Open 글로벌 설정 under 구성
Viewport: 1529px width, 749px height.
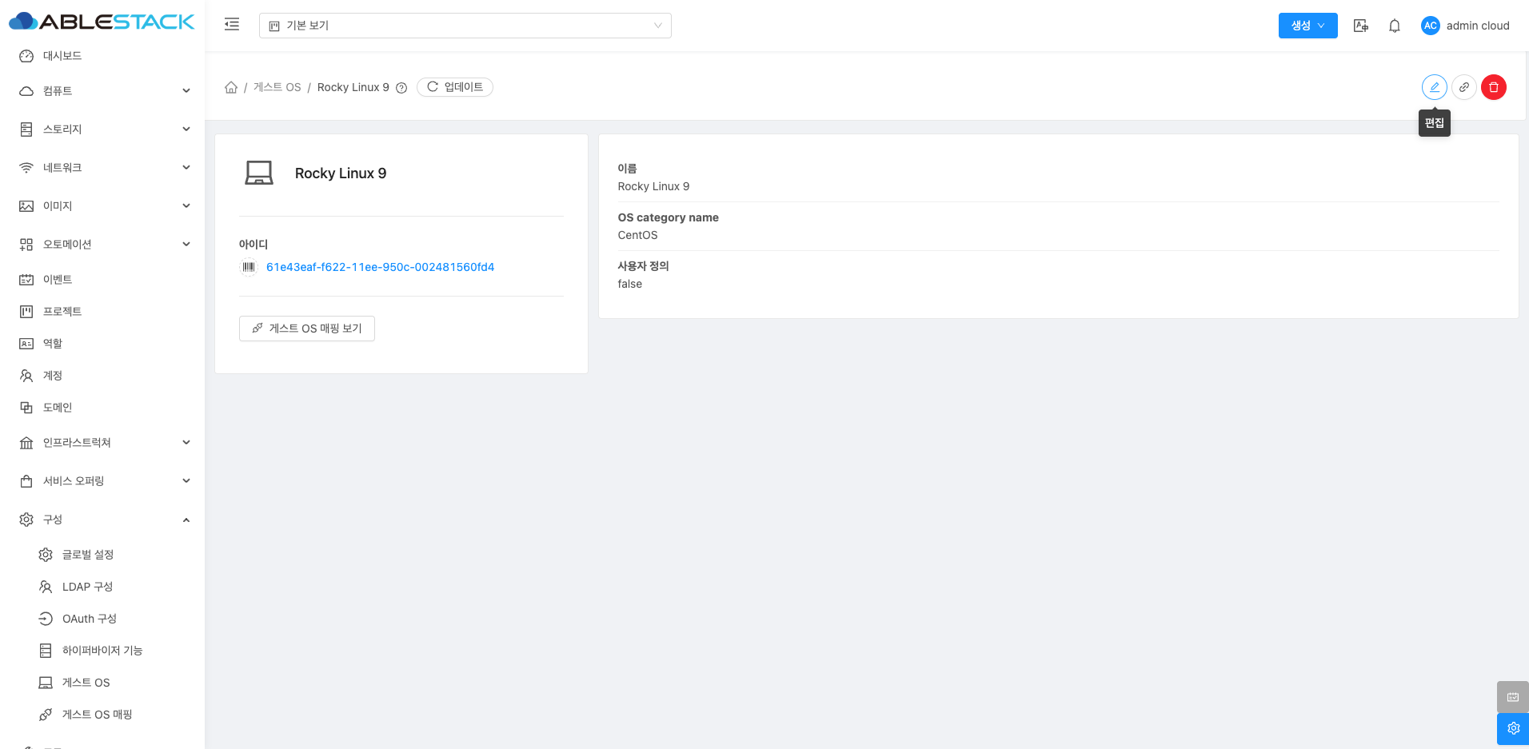click(x=102, y=555)
